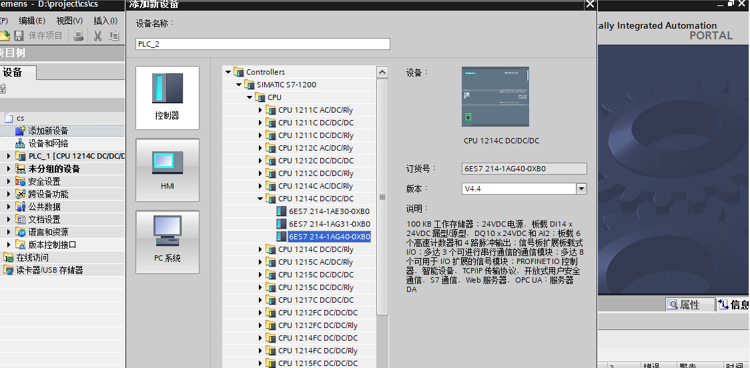Click the CPU 1214FC DC/DC/Rly folder icon

(271, 350)
